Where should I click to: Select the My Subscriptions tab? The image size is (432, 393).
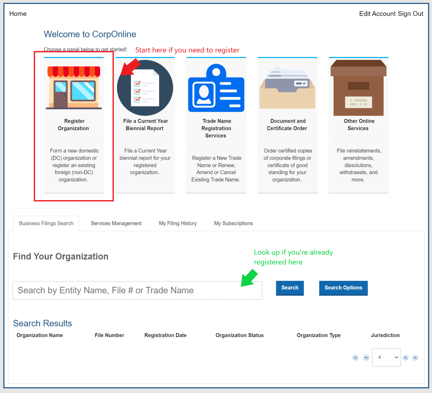[233, 223]
